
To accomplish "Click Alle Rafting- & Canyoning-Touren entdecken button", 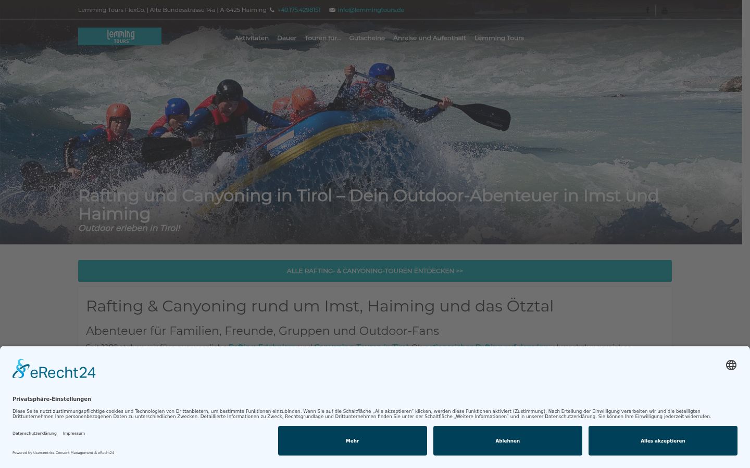I will (x=375, y=271).
